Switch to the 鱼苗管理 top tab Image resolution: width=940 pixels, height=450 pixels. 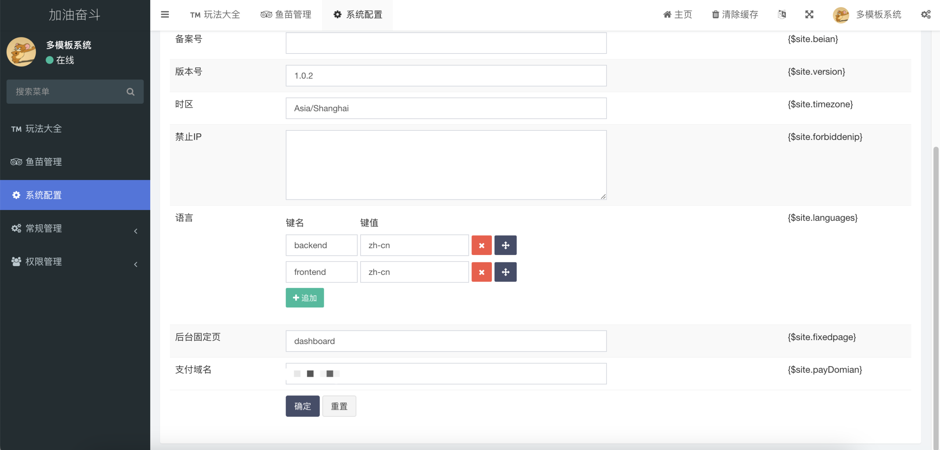(x=286, y=15)
